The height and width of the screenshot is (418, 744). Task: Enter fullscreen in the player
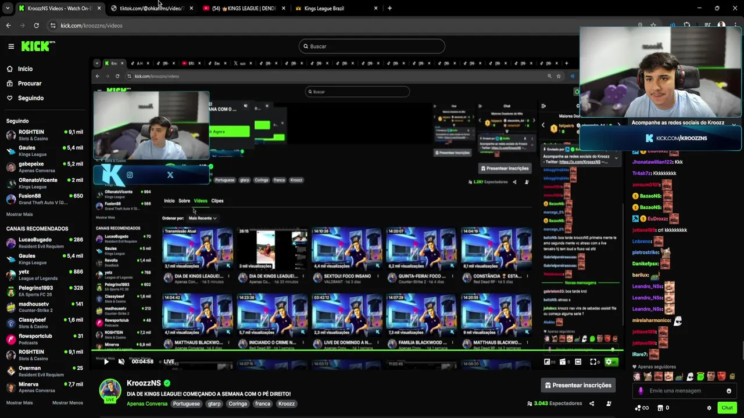593,362
